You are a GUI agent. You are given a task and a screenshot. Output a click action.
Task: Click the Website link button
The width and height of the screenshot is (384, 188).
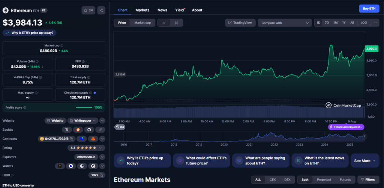point(55,121)
